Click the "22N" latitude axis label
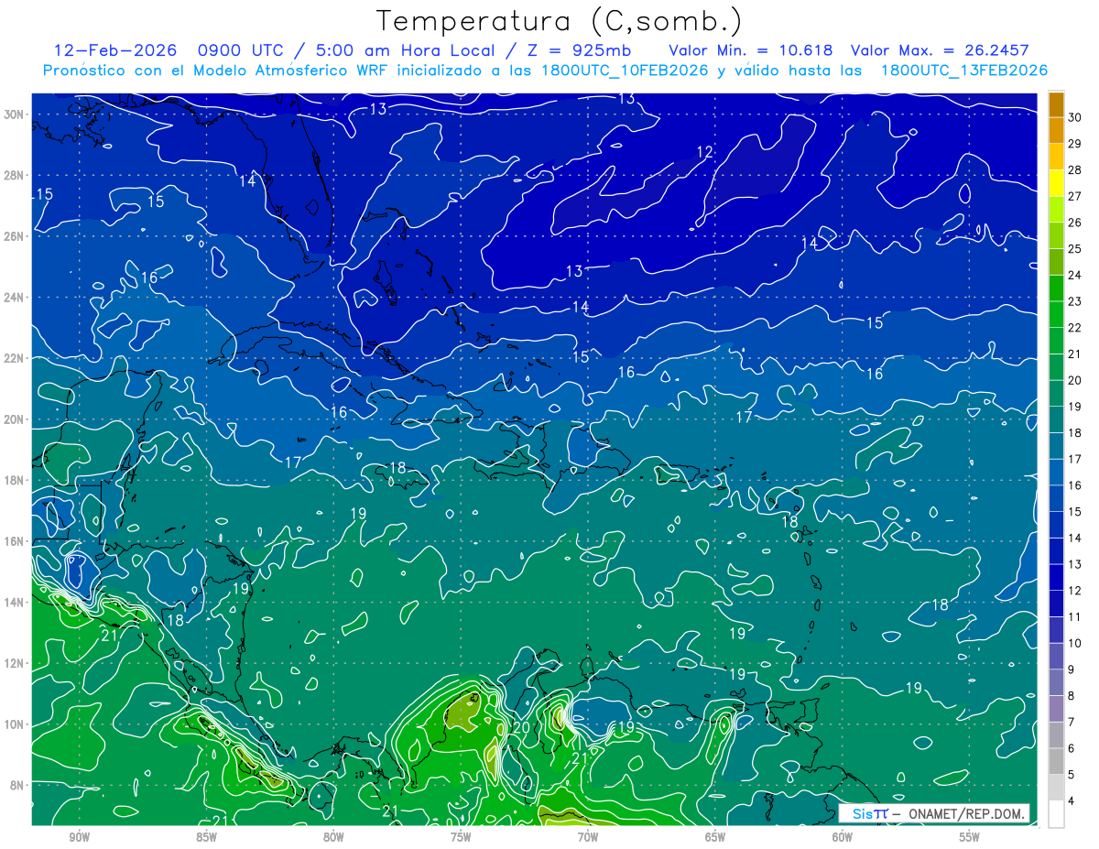Image resolution: width=1099 pixels, height=849 pixels. click(16, 358)
